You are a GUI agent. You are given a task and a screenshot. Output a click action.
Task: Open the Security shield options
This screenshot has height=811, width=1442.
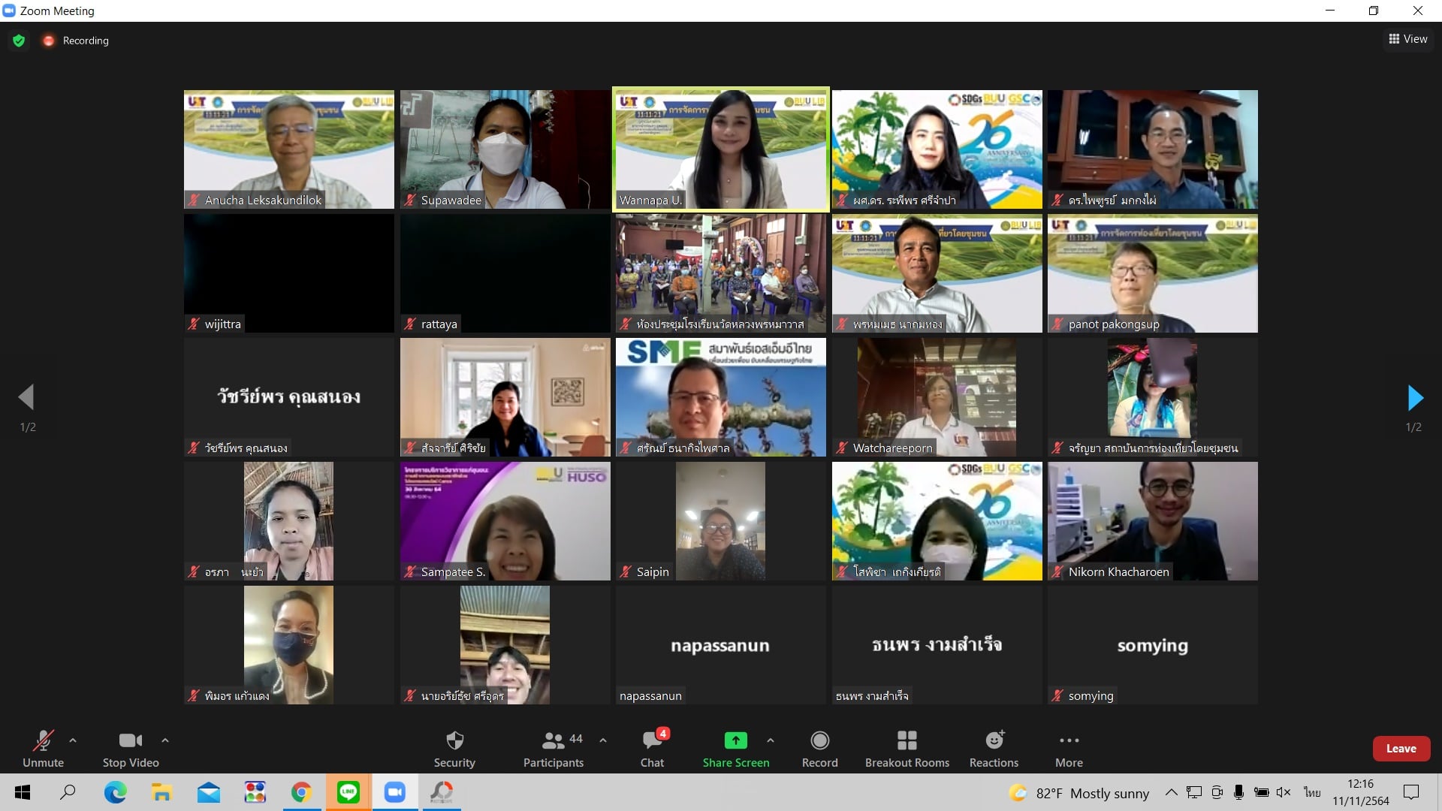coord(454,749)
